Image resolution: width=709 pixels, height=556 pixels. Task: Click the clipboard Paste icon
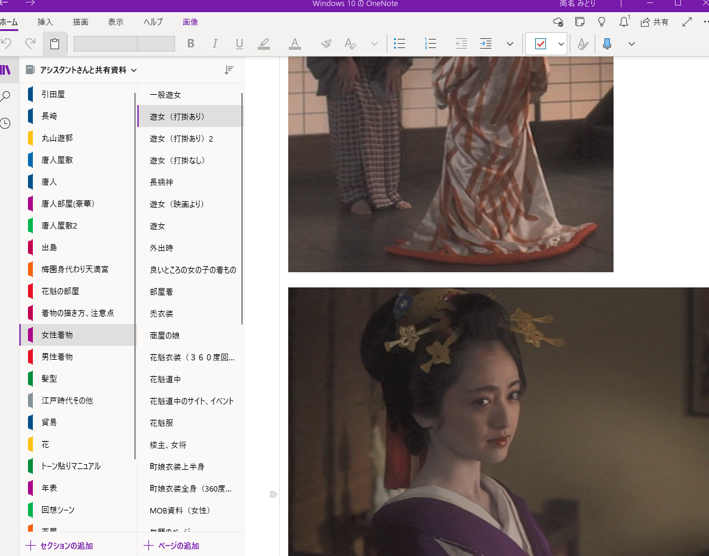(x=55, y=44)
